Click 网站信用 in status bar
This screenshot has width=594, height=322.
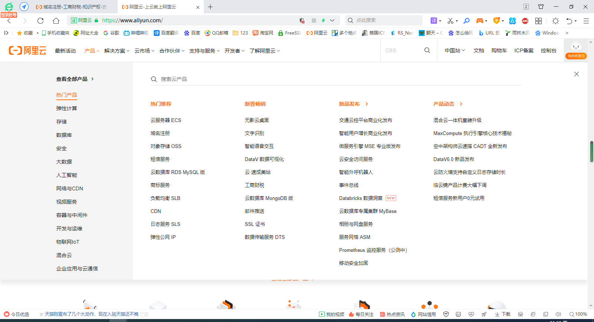[x=423, y=314]
